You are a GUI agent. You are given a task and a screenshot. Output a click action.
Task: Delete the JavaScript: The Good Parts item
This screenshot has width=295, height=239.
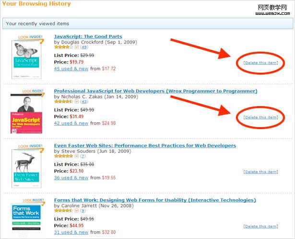point(260,63)
